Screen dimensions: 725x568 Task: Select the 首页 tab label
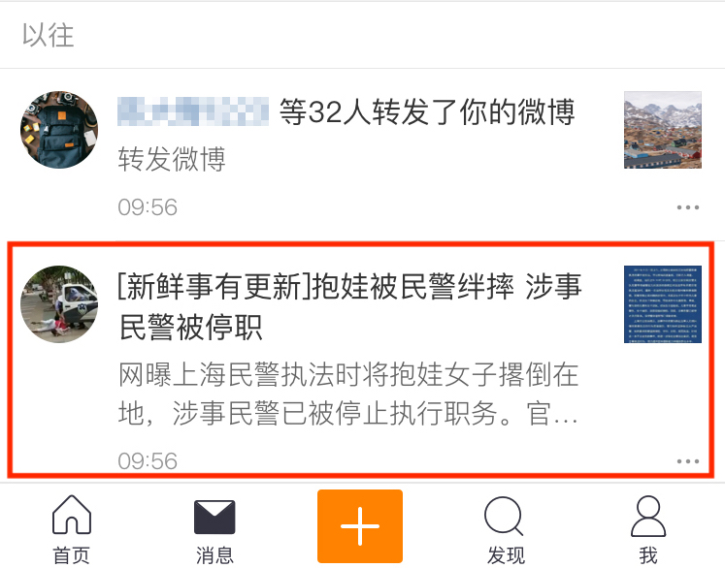click(x=71, y=554)
